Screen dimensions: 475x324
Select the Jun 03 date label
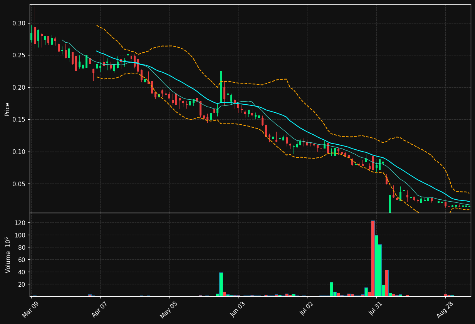pos(238,309)
